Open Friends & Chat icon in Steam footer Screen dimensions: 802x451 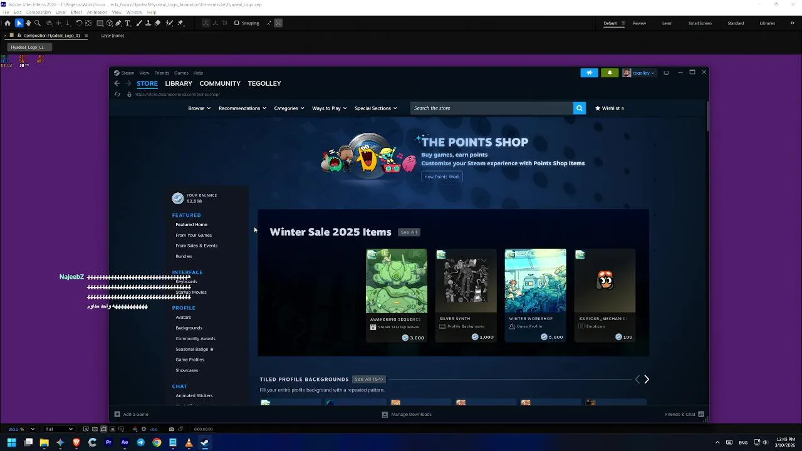pyautogui.click(x=701, y=414)
